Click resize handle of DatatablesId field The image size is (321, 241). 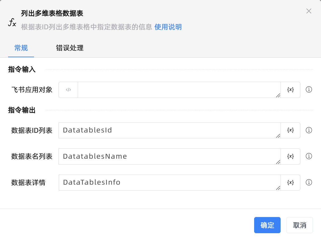(x=278, y=136)
